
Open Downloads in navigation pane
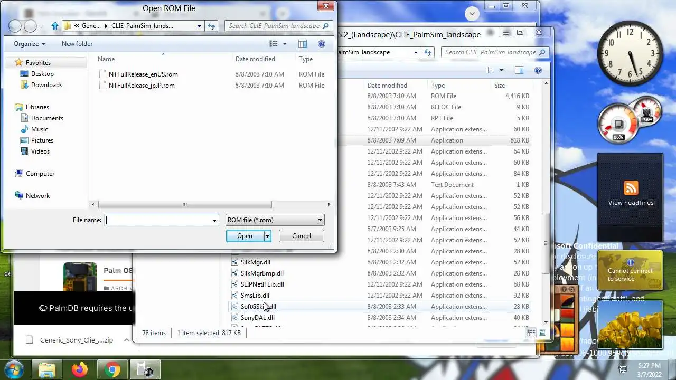point(46,85)
